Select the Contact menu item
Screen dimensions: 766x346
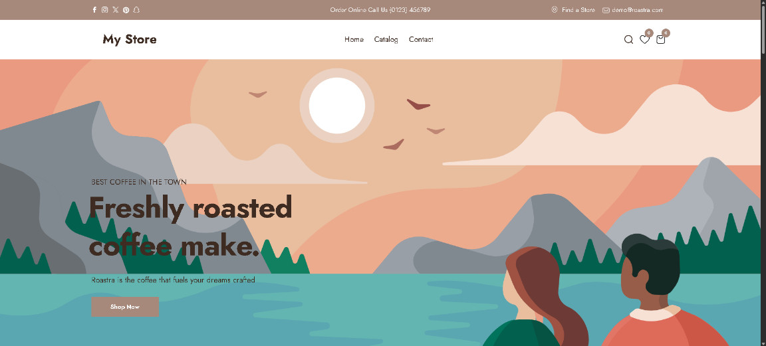click(x=421, y=40)
